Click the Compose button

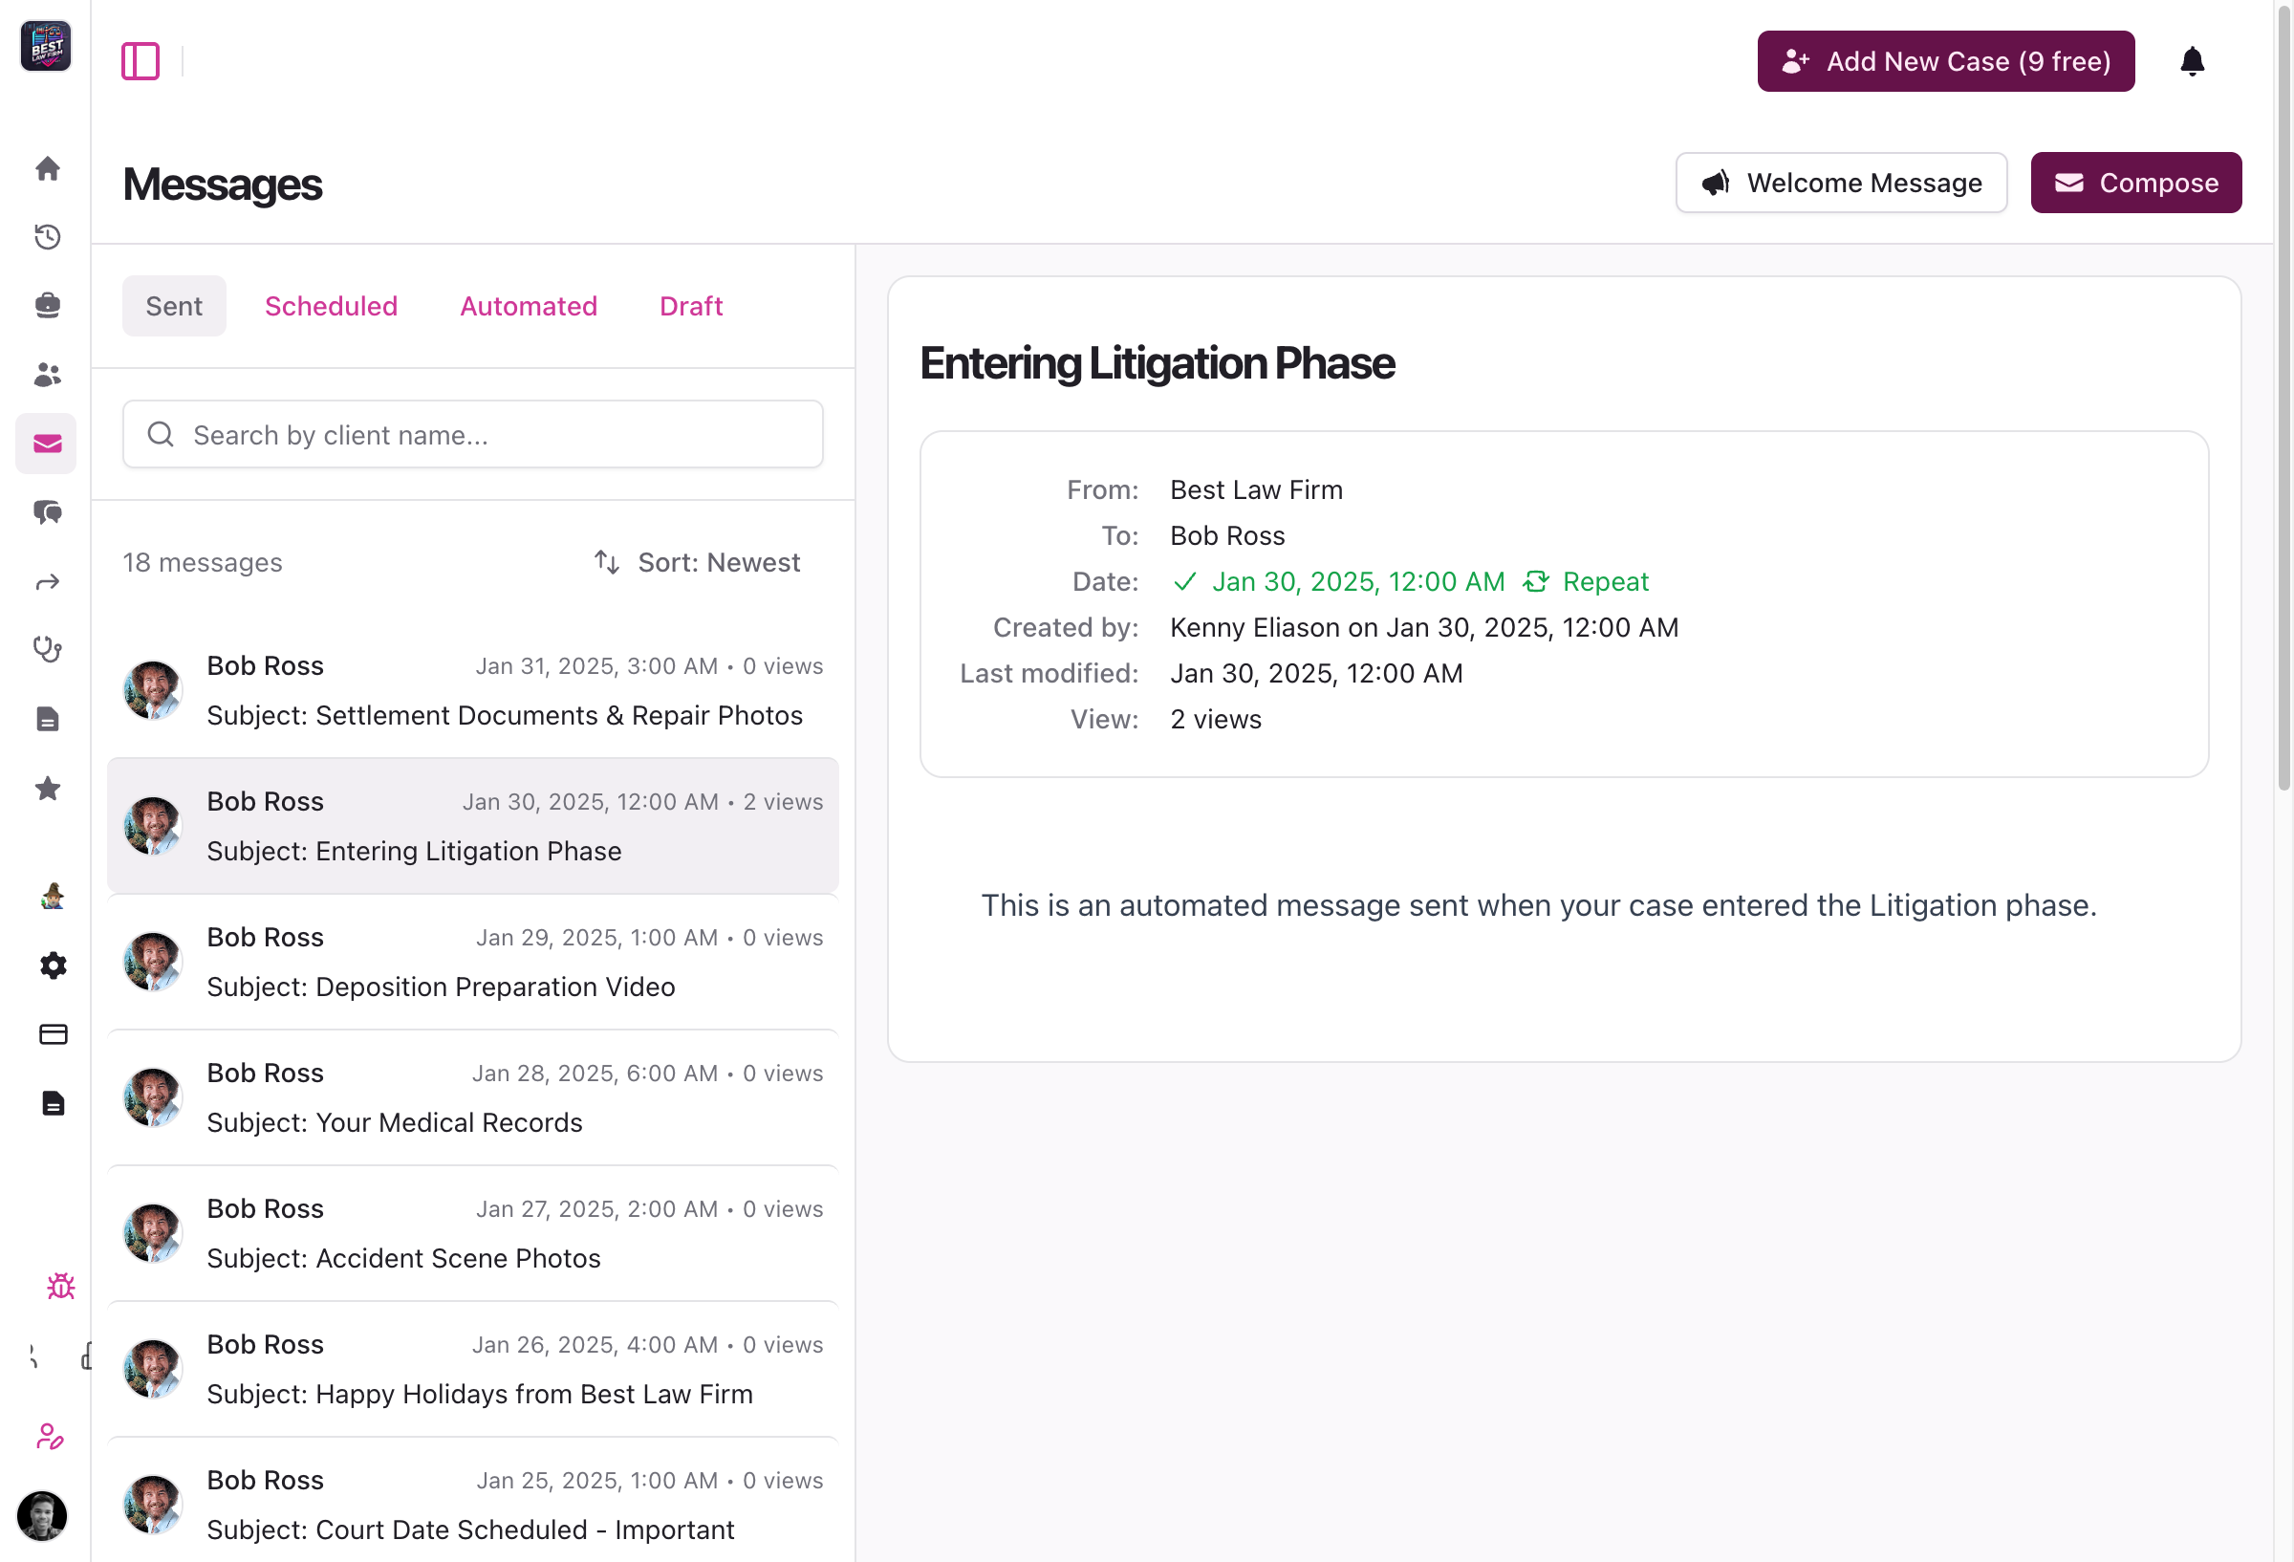click(x=2135, y=183)
